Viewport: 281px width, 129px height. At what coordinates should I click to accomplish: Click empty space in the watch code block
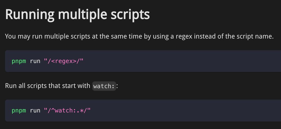(183, 110)
